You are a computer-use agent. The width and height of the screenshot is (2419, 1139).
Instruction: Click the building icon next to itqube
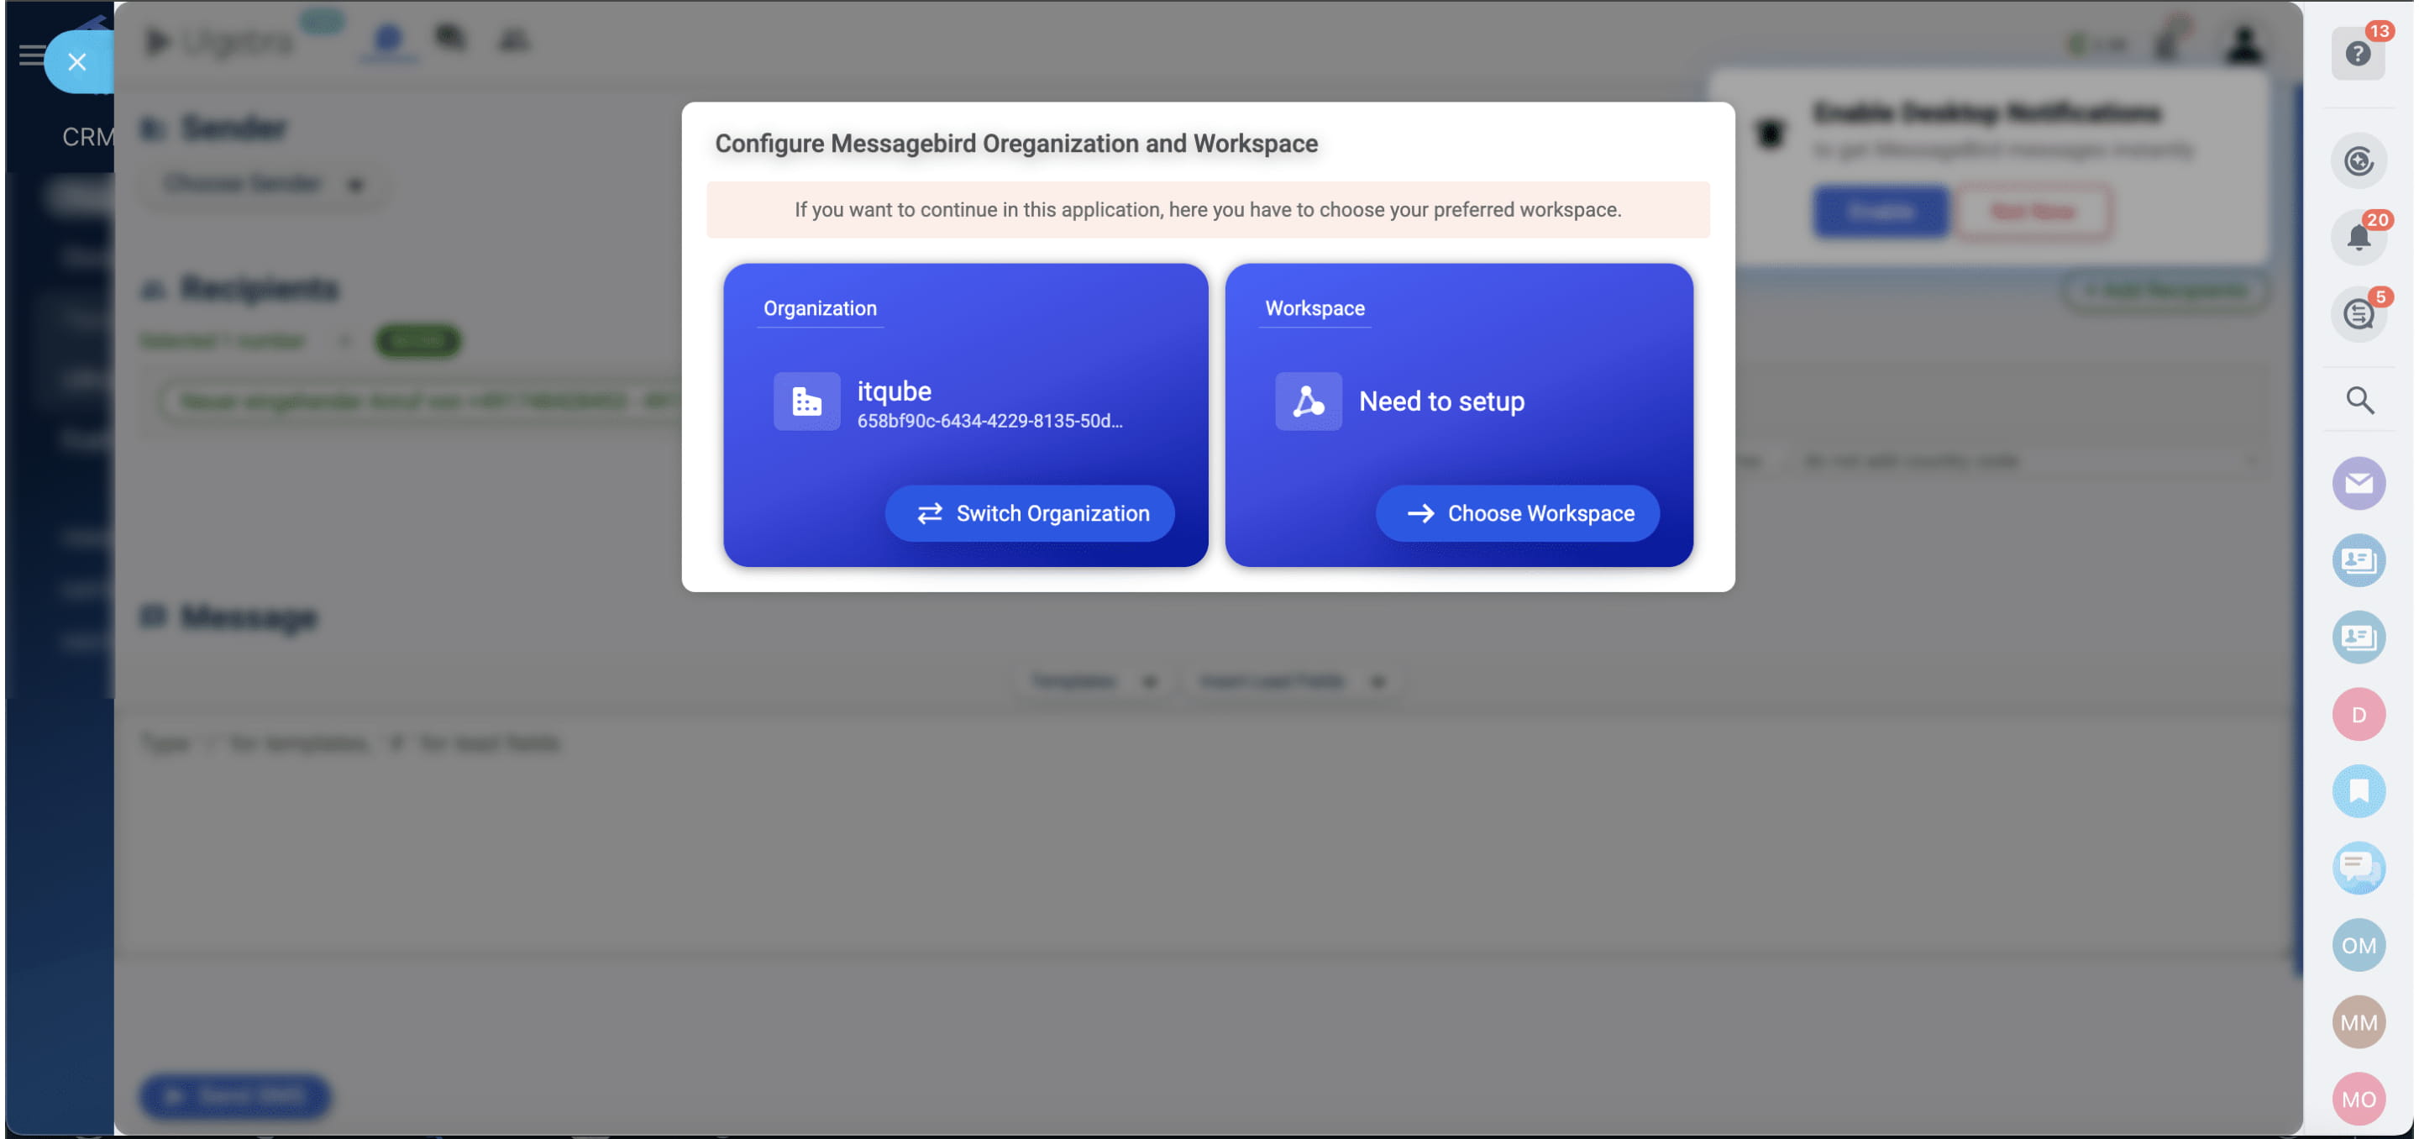point(806,402)
